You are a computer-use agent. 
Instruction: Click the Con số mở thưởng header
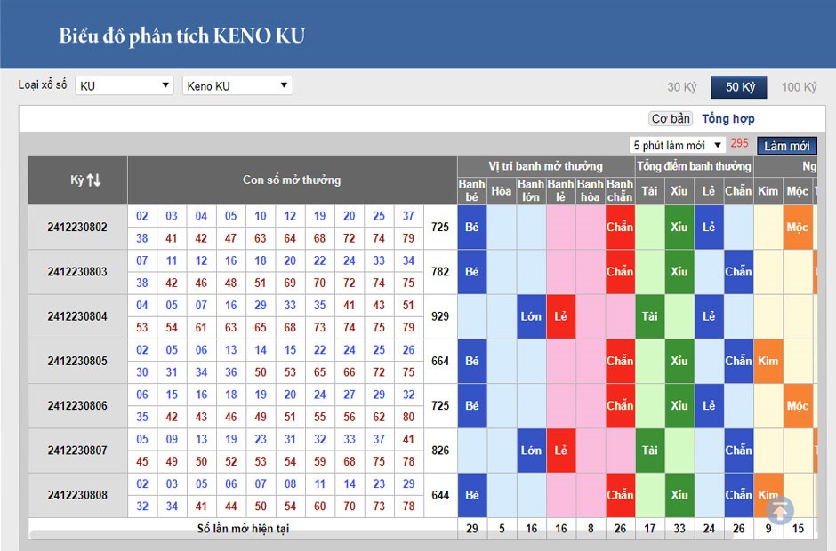[x=293, y=180]
